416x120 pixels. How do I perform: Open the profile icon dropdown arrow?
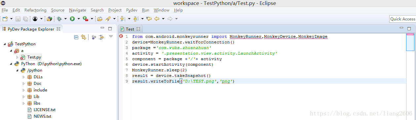[41, 19]
